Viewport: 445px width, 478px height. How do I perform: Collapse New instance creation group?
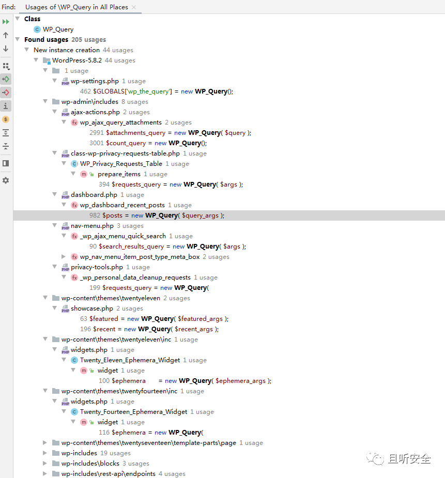27,50
